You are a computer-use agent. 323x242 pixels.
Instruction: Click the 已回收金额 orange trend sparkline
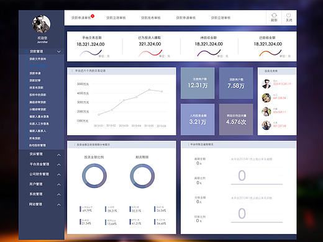tap(270, 53)
